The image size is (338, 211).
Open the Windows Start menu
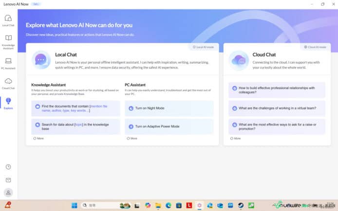[75, 206]
